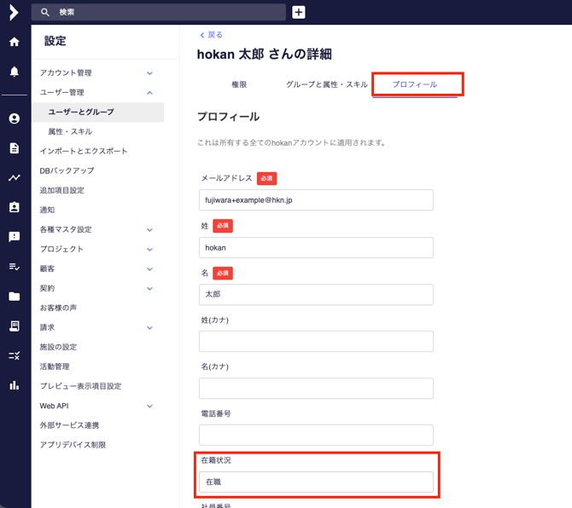Open 属性・スキル in settings menu

coord(70,132)
